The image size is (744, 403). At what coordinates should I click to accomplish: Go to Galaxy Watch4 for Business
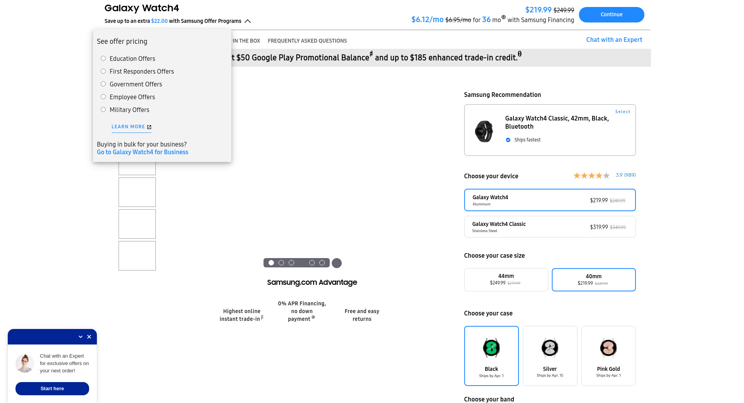click(x=142, y=152)
